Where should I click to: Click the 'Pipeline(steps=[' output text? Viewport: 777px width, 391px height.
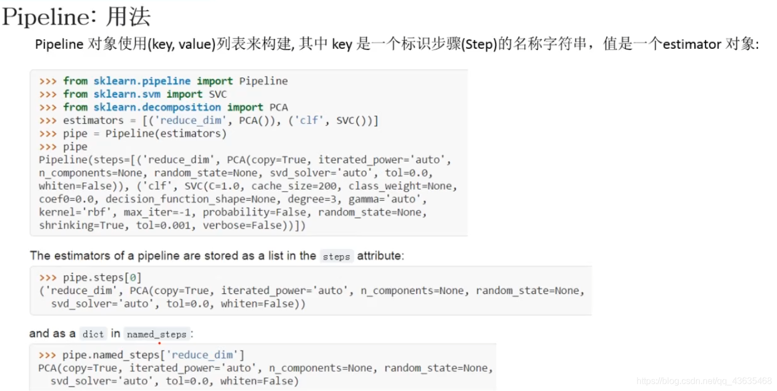(87, 160)
